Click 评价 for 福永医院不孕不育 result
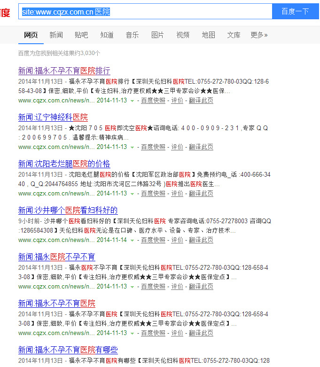The height and width of the screenshot is (367, 320). point(177,287)
